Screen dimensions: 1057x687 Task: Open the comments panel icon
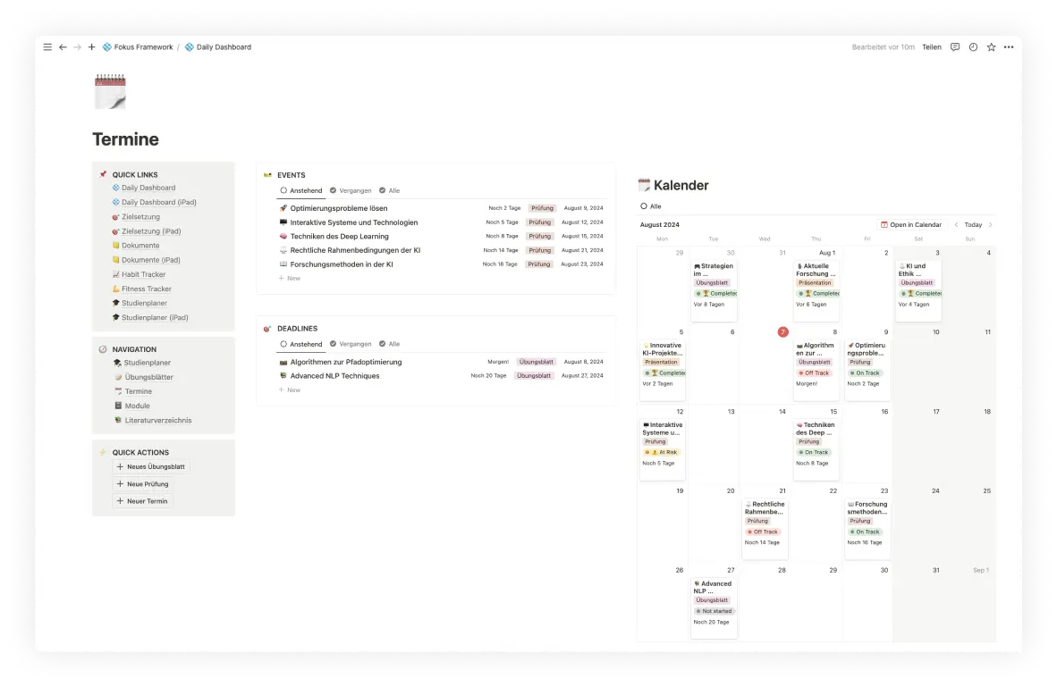tap(955, 47)
